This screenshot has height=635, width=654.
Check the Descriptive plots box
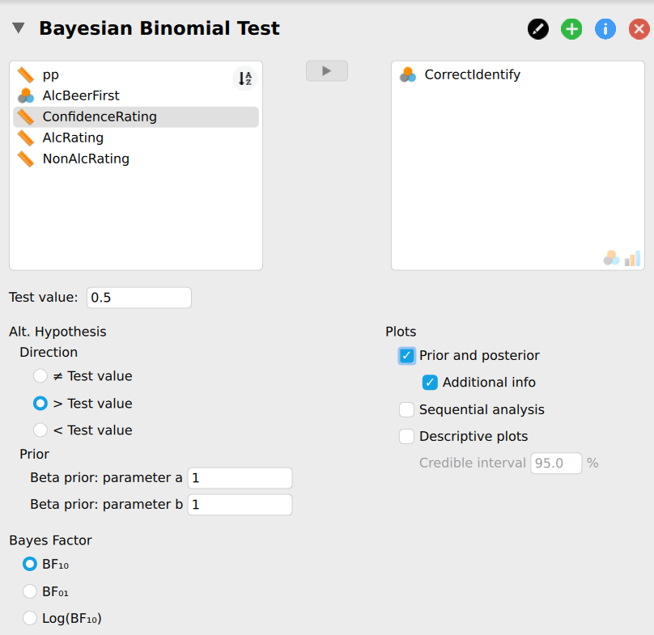[407, 436]
